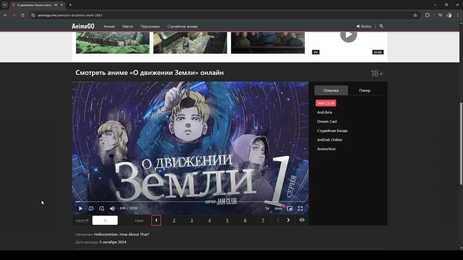Click the video progress bar

tap(190, 201)
